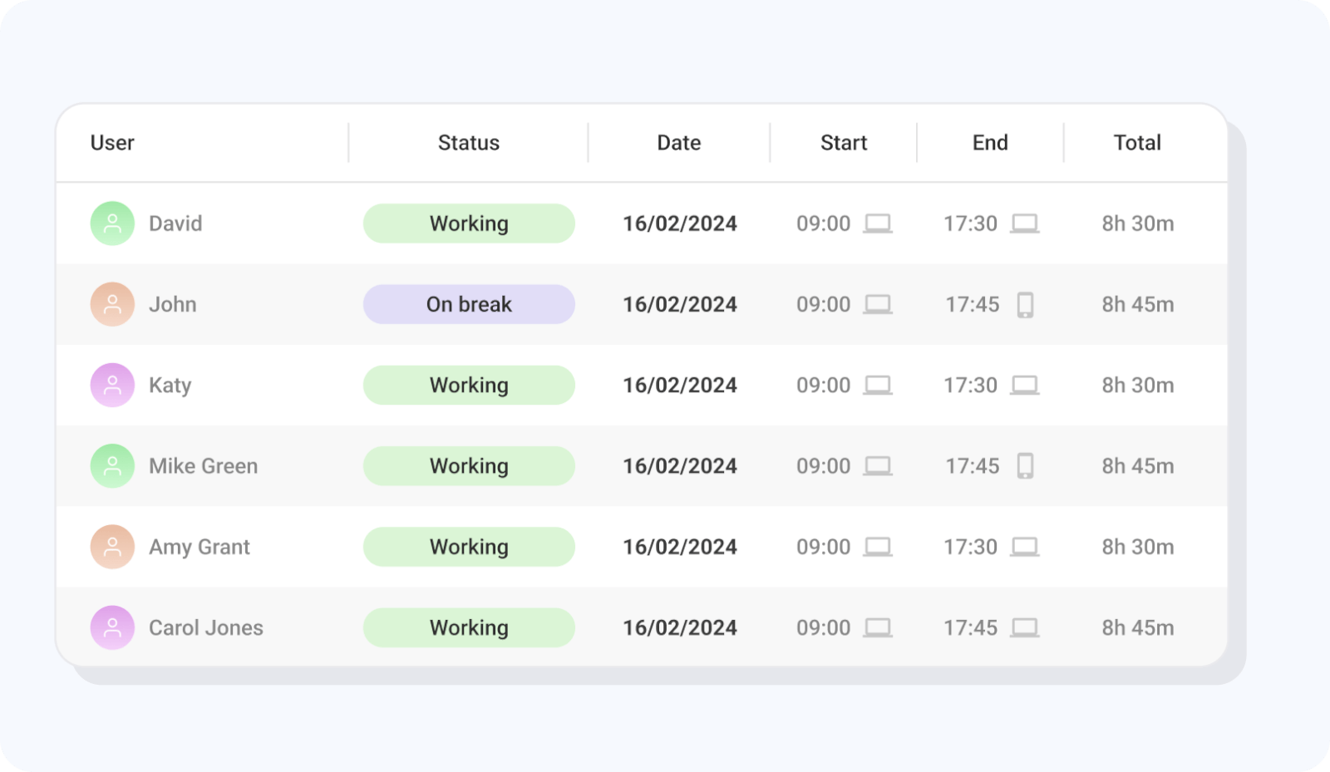Click Katy's purple avatar icon
The image size is (1330, 772).
[x=112, y=386]
